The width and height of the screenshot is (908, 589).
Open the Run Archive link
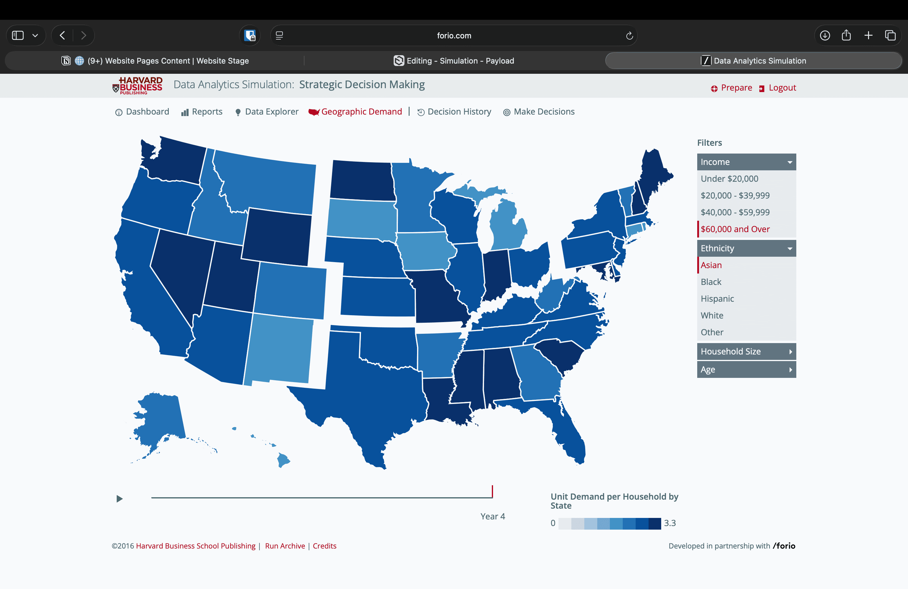click(x=285, y=546)
